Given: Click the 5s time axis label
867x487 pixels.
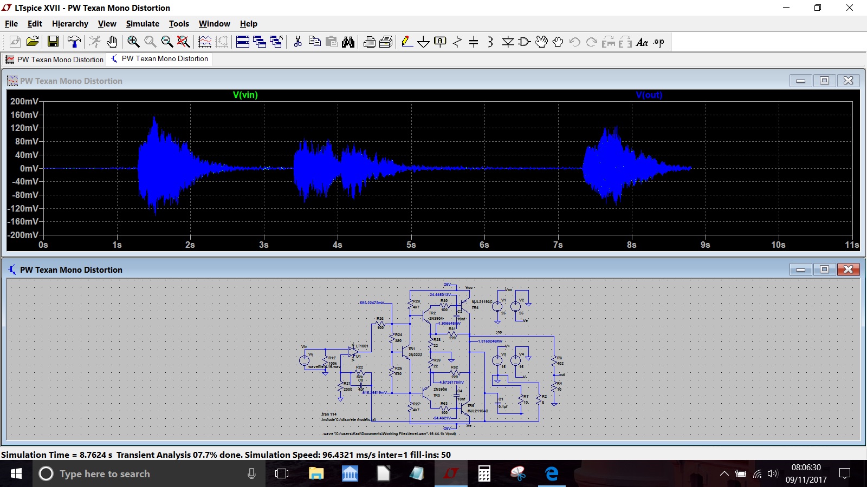Looking at the screenshot, I should pos(411,245).
